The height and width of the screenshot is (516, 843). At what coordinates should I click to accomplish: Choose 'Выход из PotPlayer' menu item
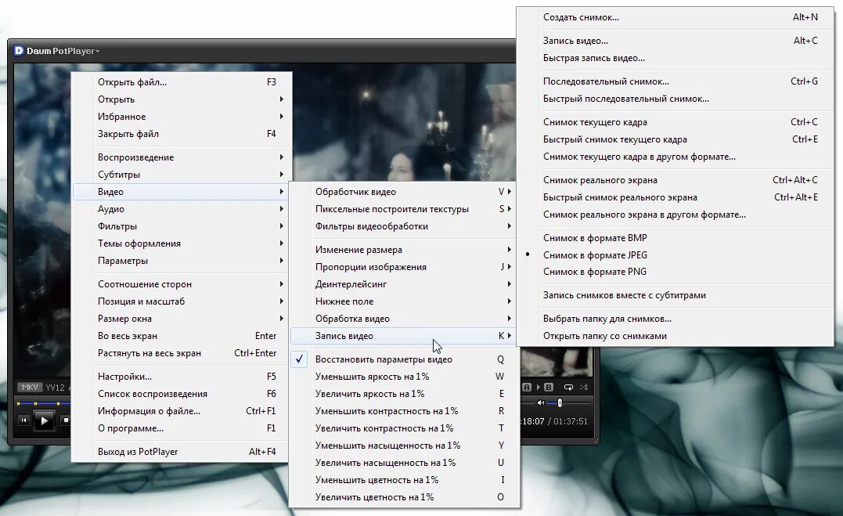[182, 452]
